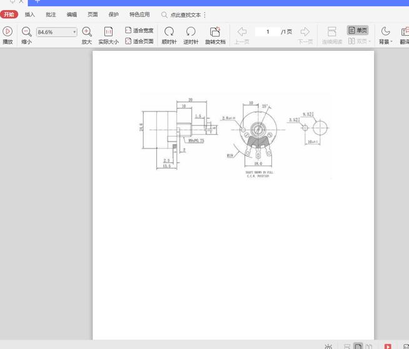The height and width of the screenshot is (349, 409).
Task: Open the Page tab
Action: 93,14
